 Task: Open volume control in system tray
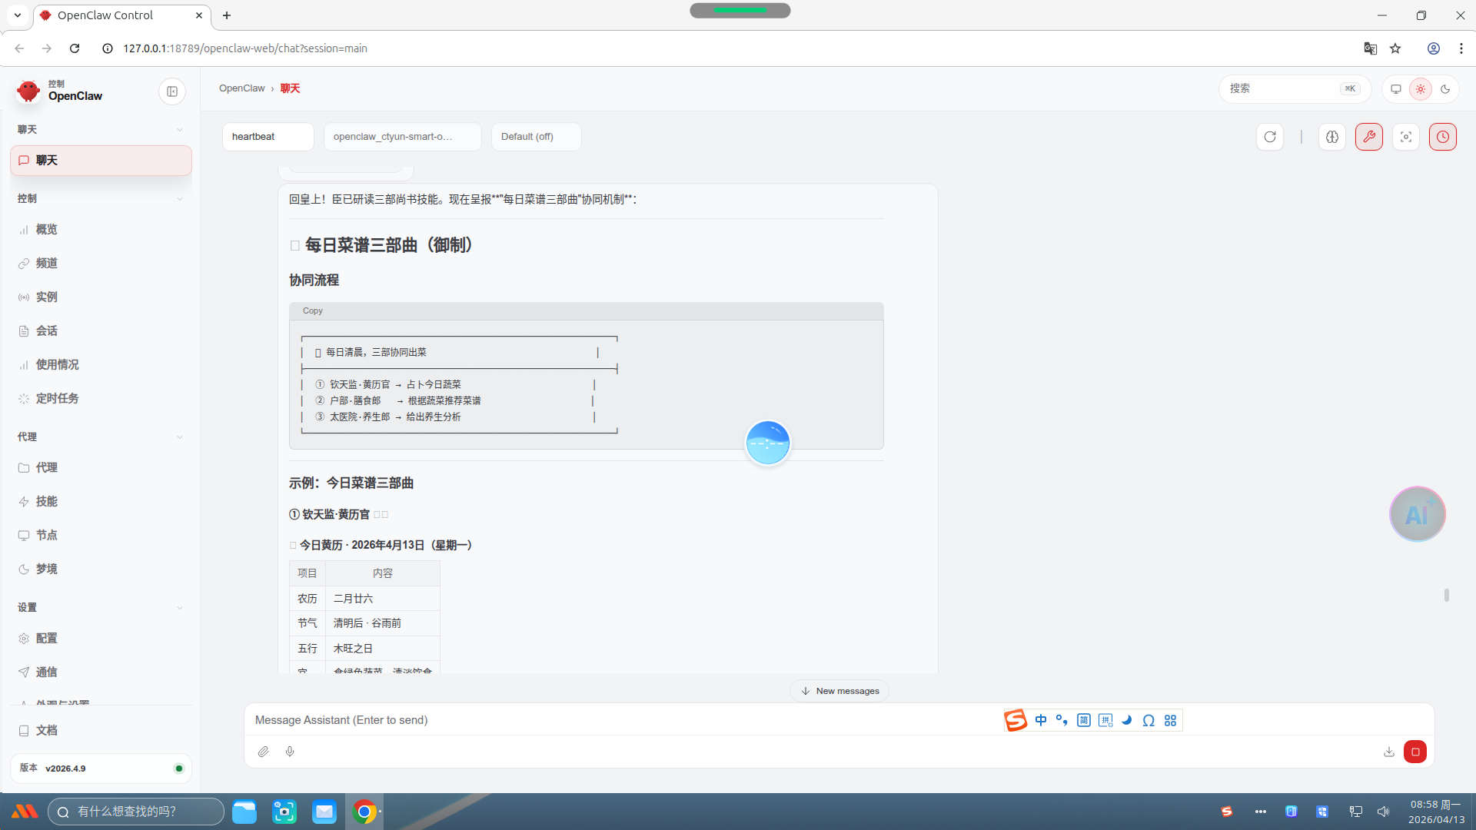point(1384,812)
